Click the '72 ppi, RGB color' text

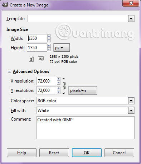click(63, 62)
